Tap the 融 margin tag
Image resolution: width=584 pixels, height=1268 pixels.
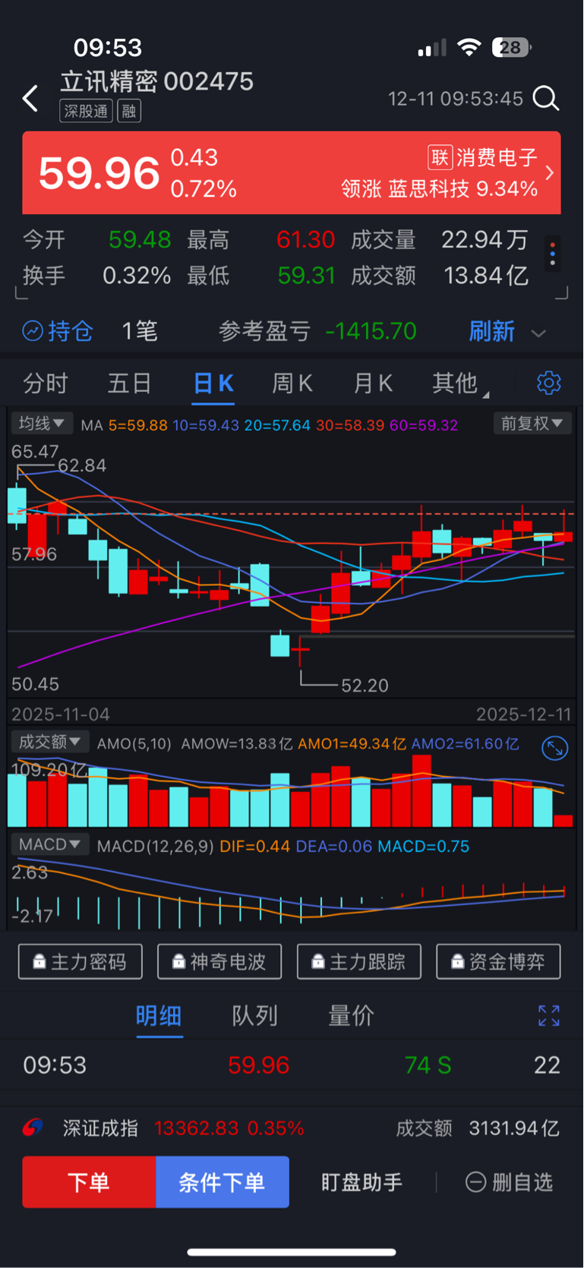(x=129, y=112)
